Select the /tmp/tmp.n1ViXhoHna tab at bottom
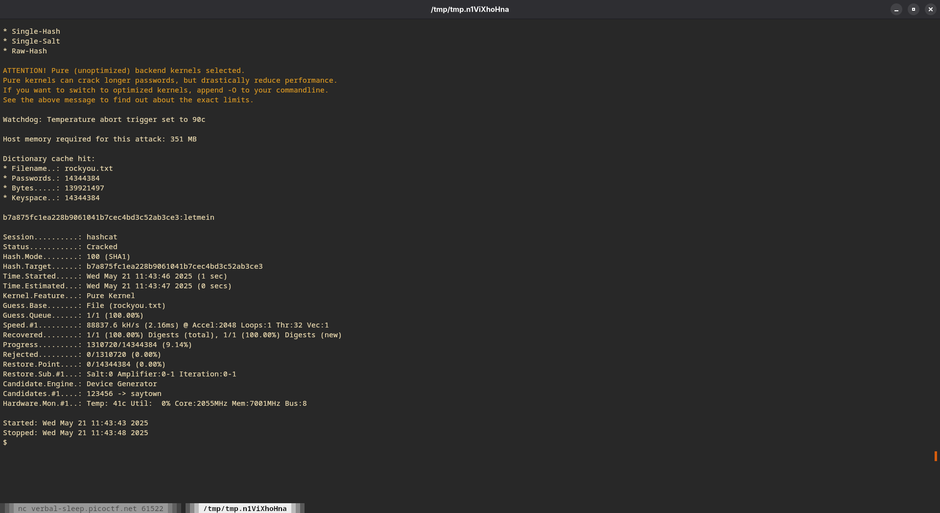Image resolution: width=940 pixels, height=513 pixels. tap(245, 509)
